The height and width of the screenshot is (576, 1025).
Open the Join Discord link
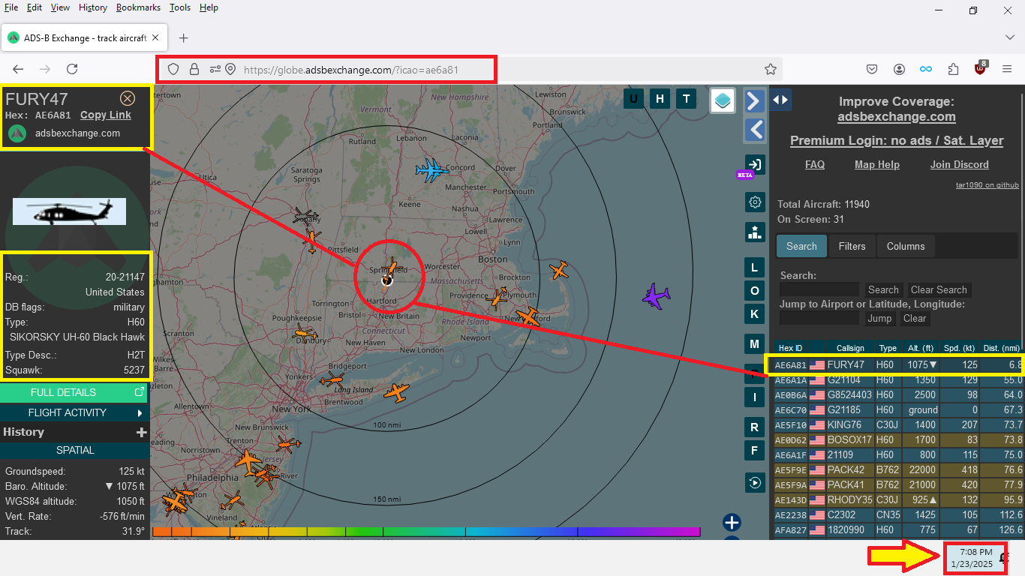pos(959,164)
